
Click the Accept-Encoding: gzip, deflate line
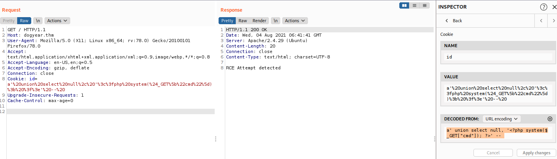point(48,68)
